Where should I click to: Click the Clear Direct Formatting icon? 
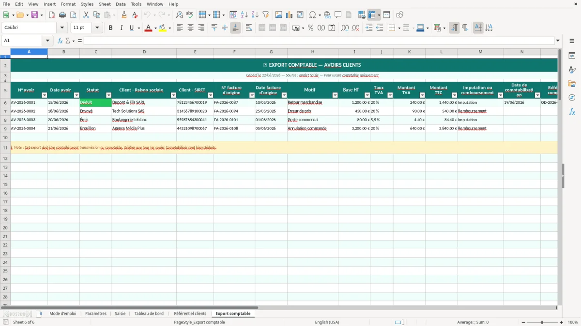pos(135,15)
